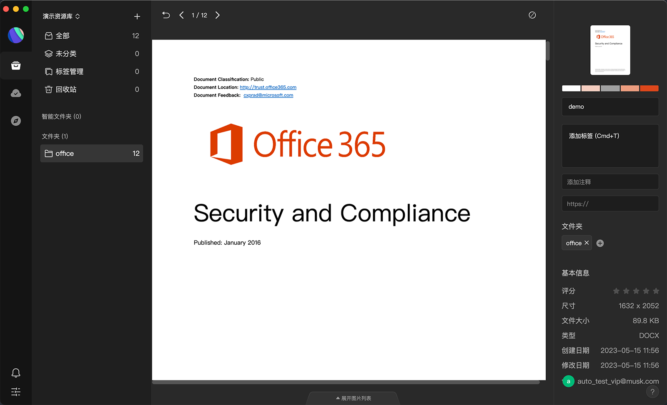Screen dimensions: 667x405
Task: Open notifications bell icon
Action: (x=16, y=373)
